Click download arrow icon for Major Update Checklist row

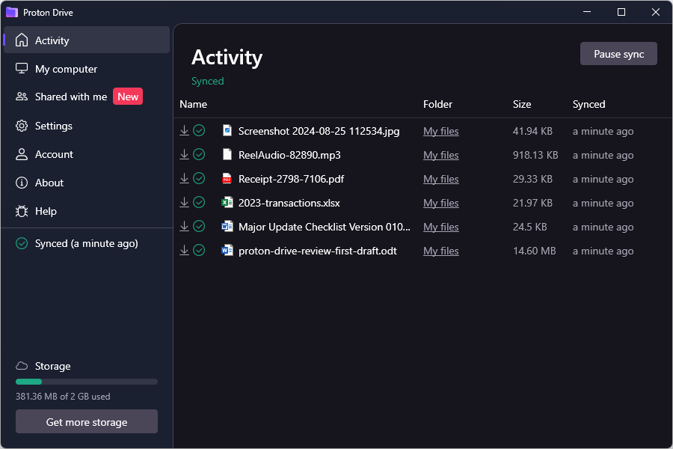[x=184, y=227]
